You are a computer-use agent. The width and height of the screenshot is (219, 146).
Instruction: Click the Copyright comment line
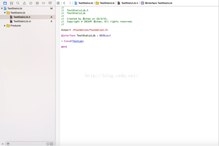(x=97, y=22)
